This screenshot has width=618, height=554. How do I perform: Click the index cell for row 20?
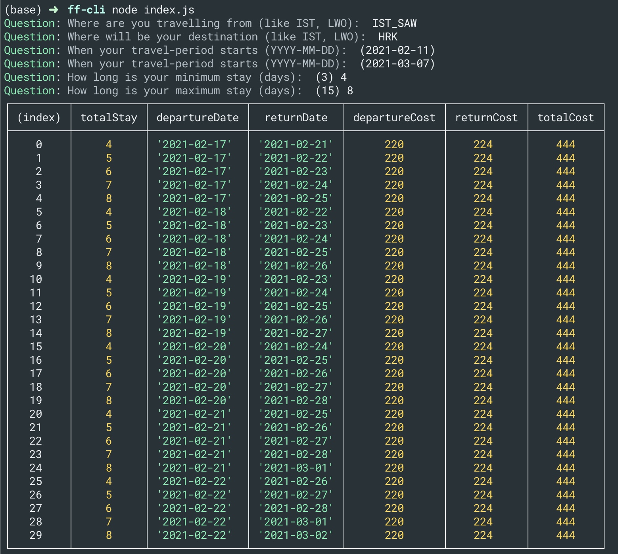(x=36, y=414)
